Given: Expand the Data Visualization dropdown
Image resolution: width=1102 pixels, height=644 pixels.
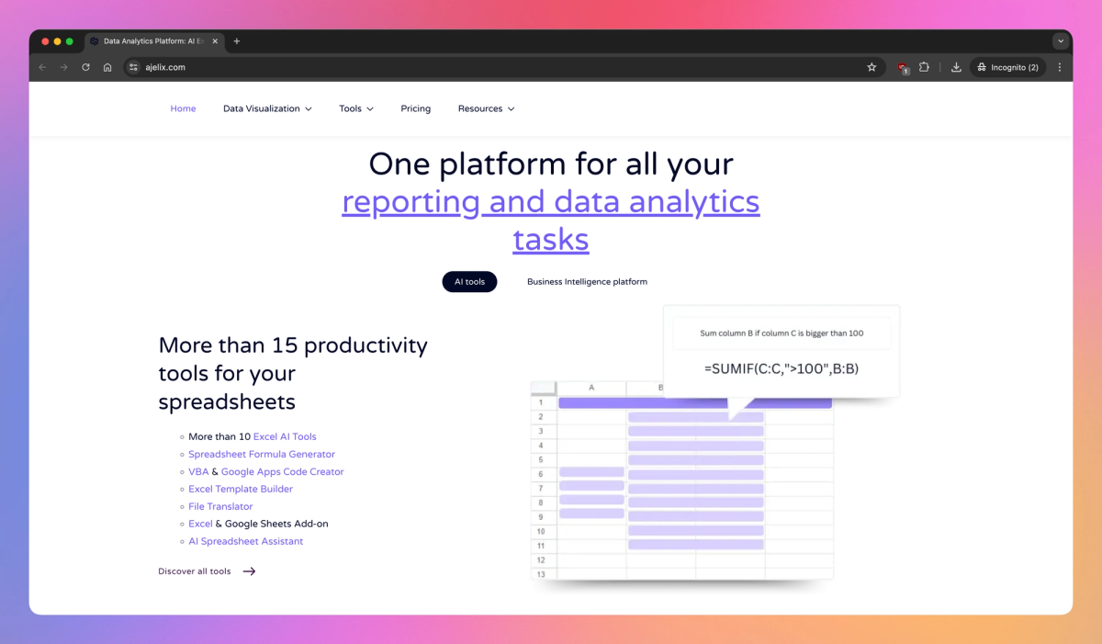Looking at the screenshot, I should click(x=267, y=108).
